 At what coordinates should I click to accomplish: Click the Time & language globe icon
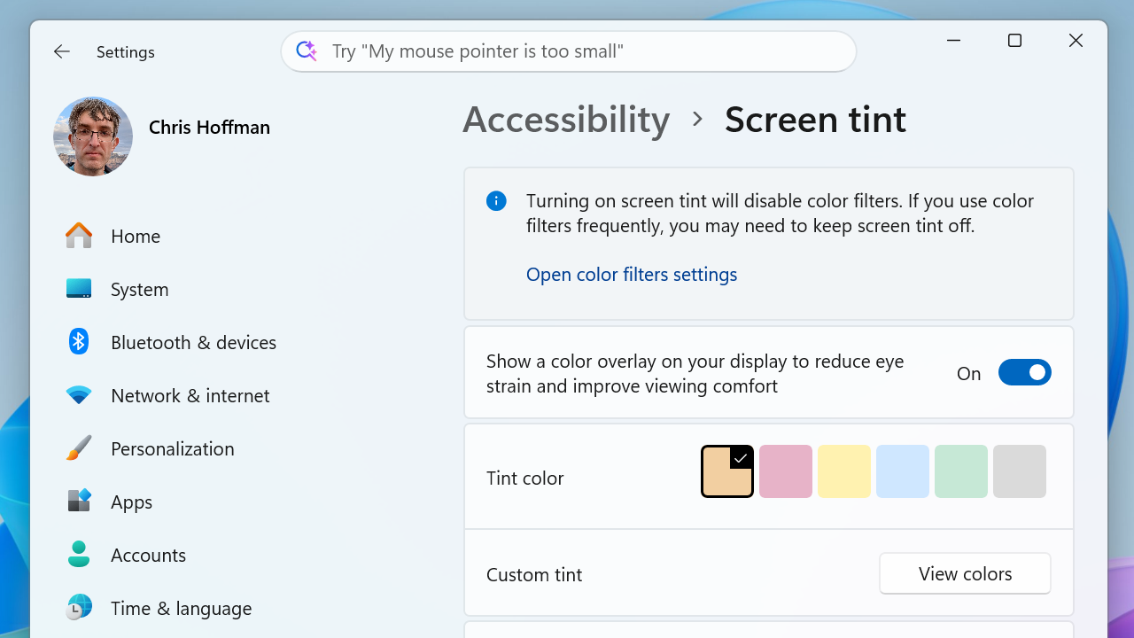(x=79, y=608)
